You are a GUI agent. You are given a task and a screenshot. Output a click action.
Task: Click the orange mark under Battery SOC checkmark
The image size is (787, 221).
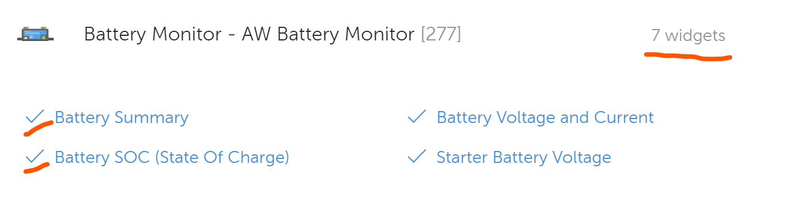[37, 167]
